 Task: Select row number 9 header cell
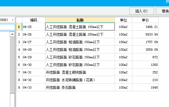click(x=19, y=87)
